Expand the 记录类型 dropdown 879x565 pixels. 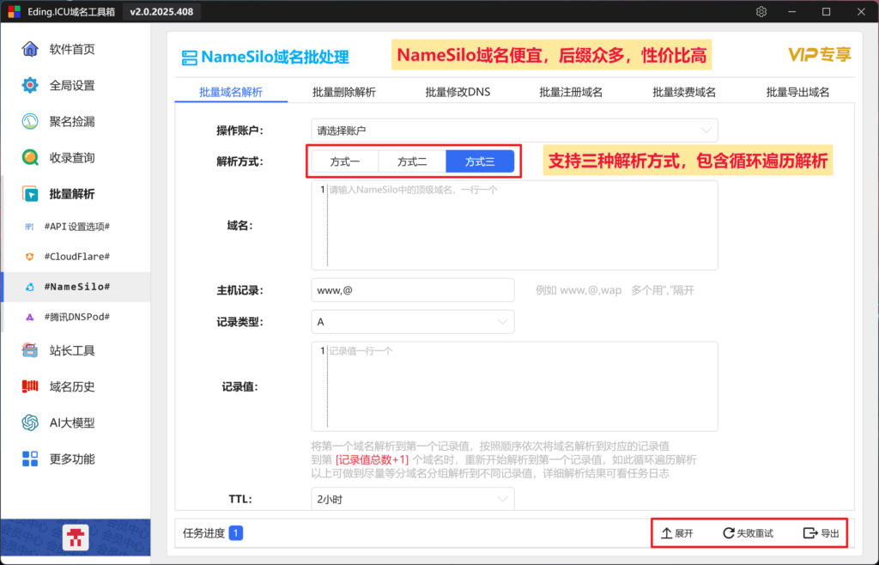click(x=413, y=322)
